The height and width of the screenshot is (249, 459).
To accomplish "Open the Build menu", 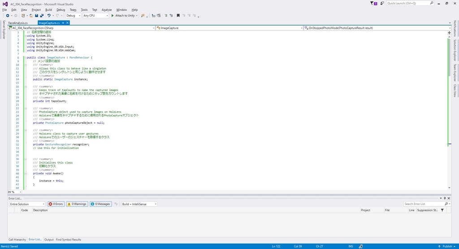I will pyautogui.click(x=48, y=10).
